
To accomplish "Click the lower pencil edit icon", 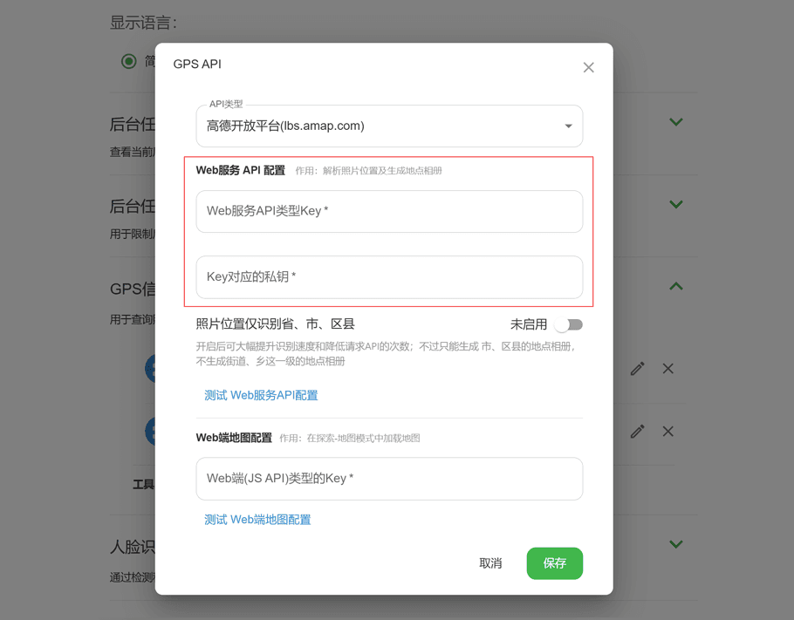I will [x=638, y=432].
